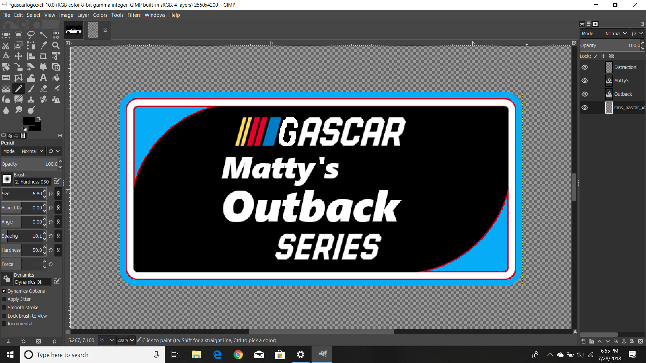Select the Color Picker eyedropper tool

click(43, 45)
